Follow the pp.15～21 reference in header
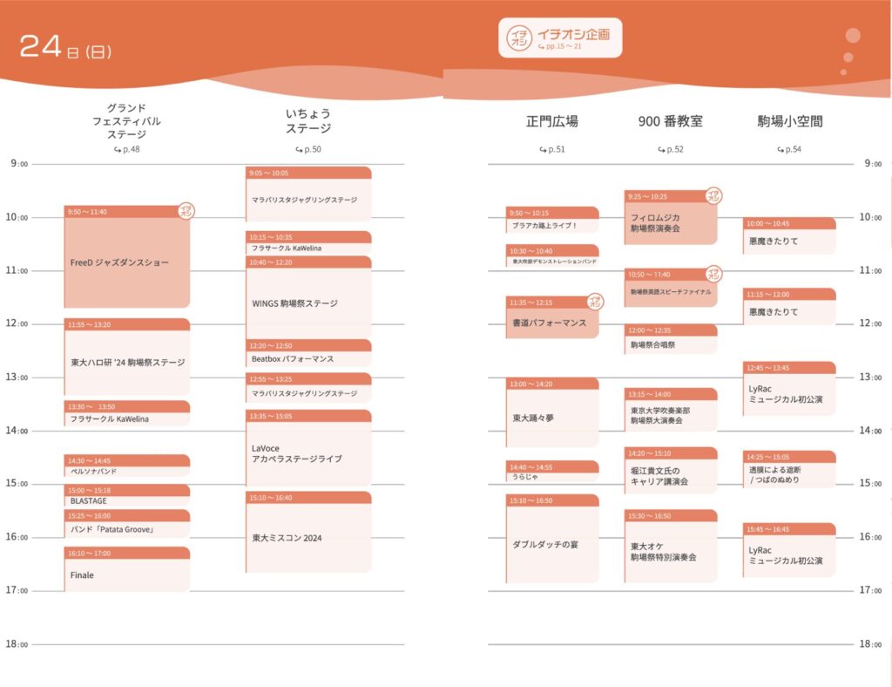The height and width of the screenshot is (687, 892). tap(560, 47)
